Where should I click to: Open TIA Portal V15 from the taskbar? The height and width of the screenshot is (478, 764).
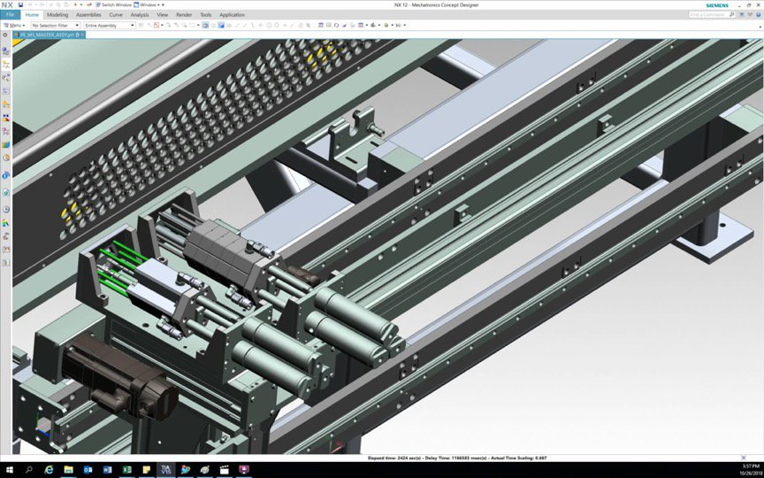pos(165,470)
